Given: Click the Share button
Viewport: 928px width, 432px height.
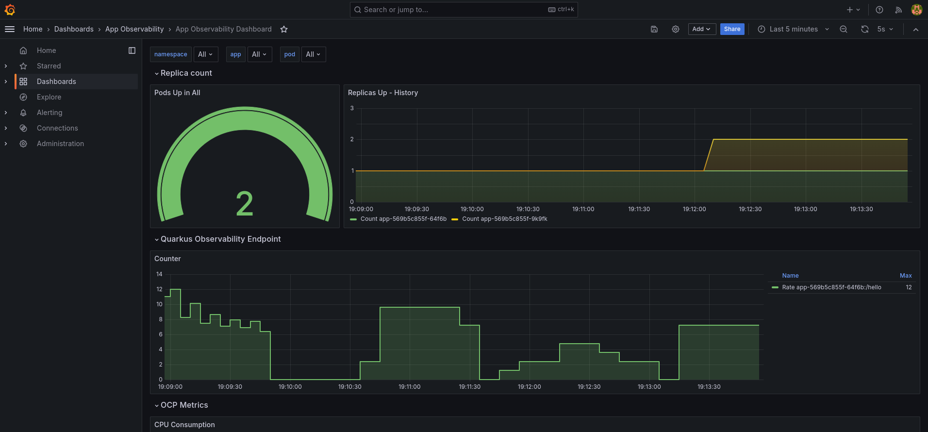Looking at the screenshot, I should 732,29.
